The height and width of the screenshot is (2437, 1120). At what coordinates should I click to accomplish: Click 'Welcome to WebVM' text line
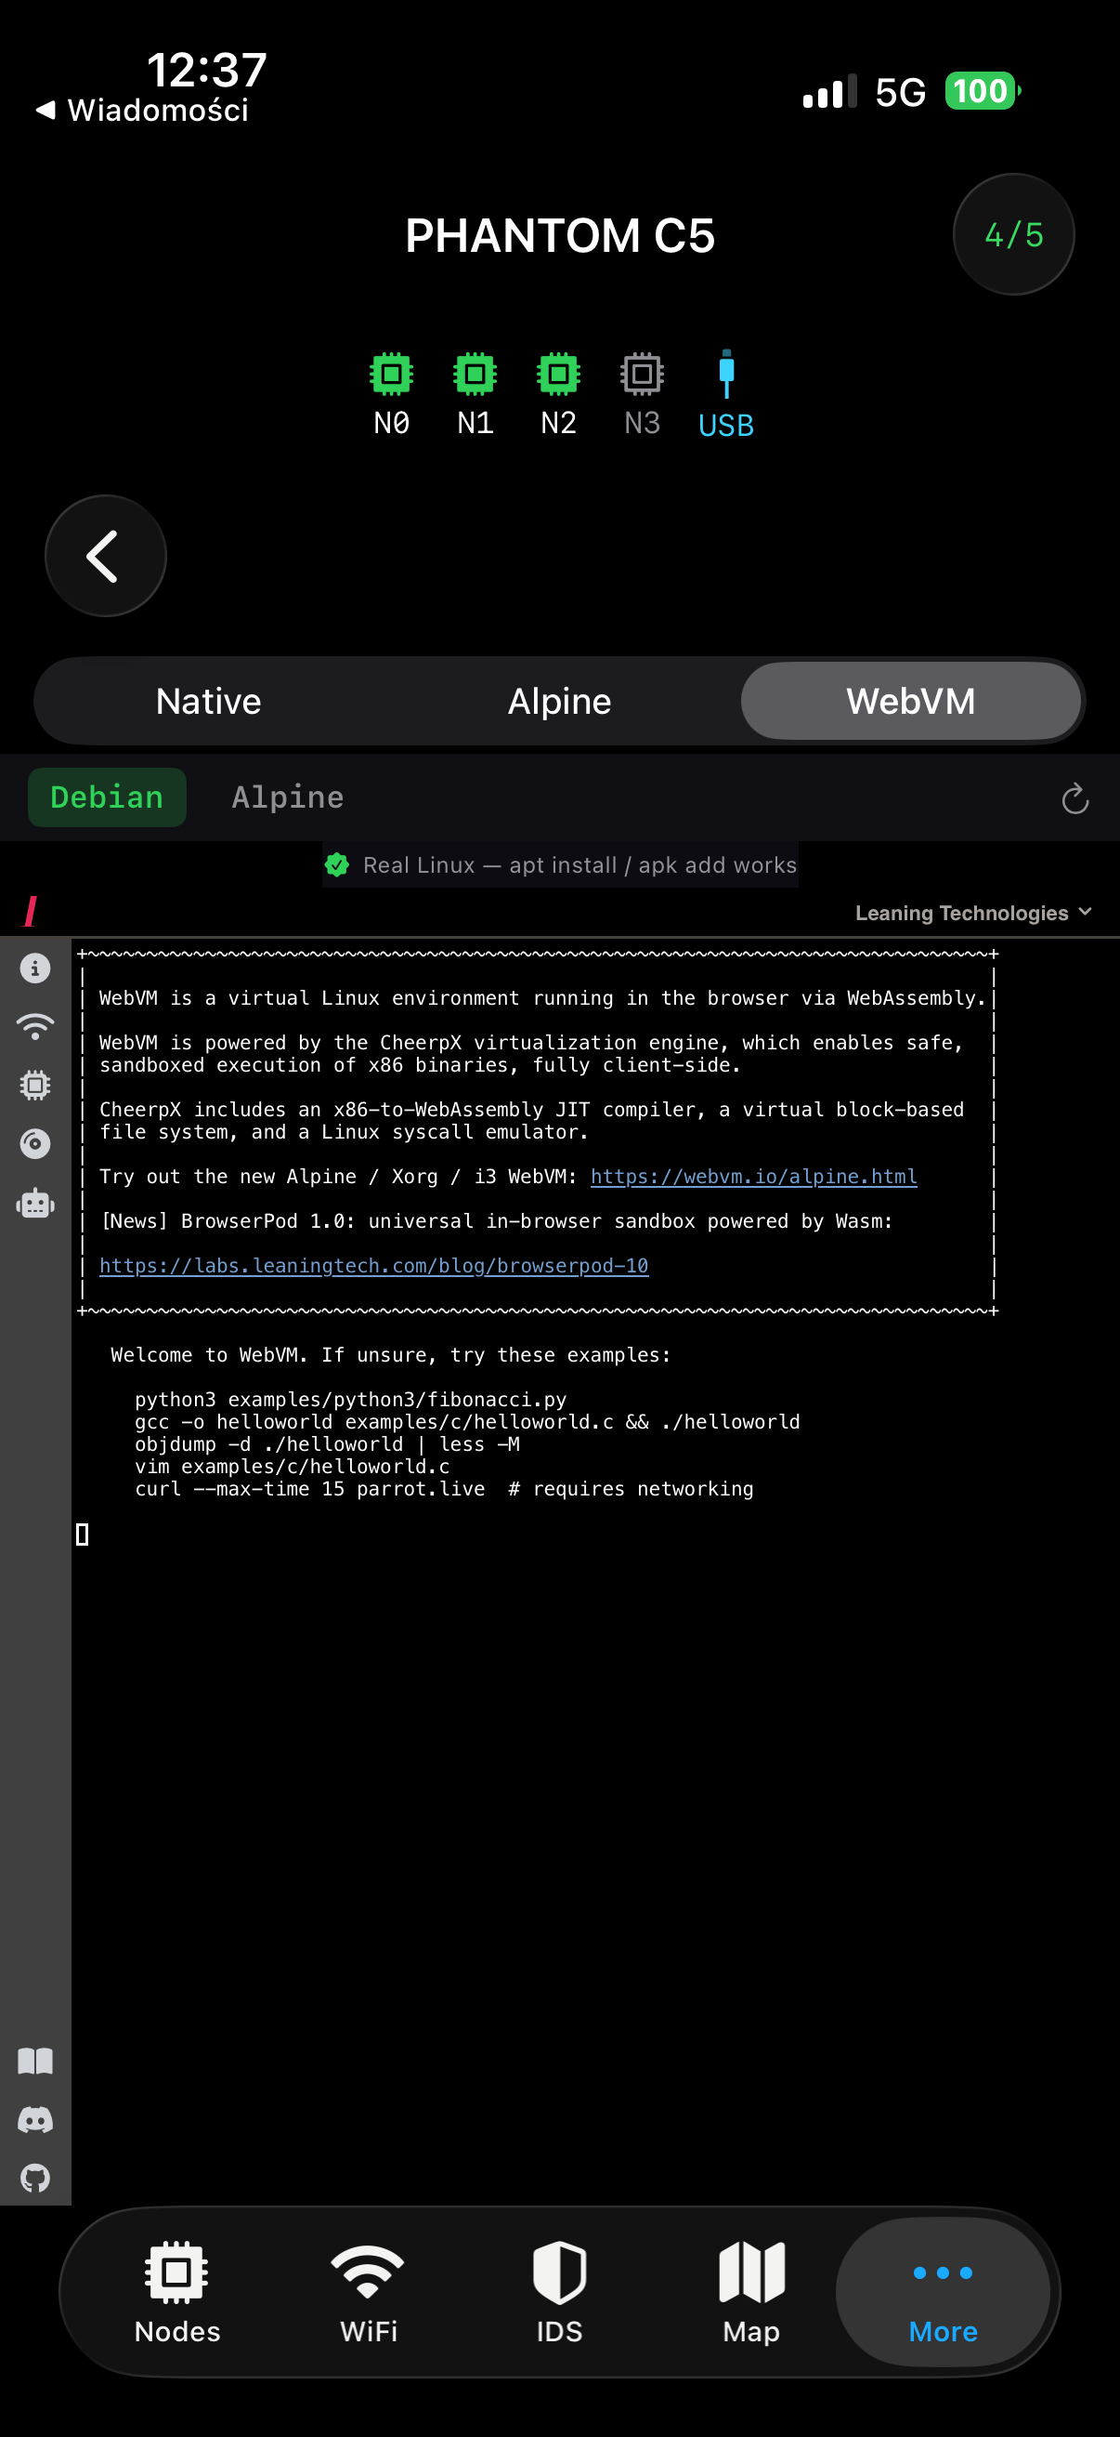pyautogui.click(x=390, y=1356)
